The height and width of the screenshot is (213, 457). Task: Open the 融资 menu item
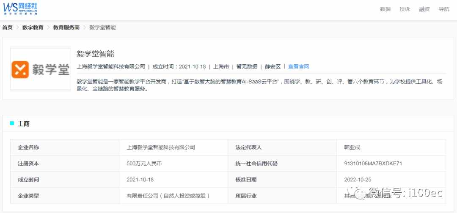point(424,9)
